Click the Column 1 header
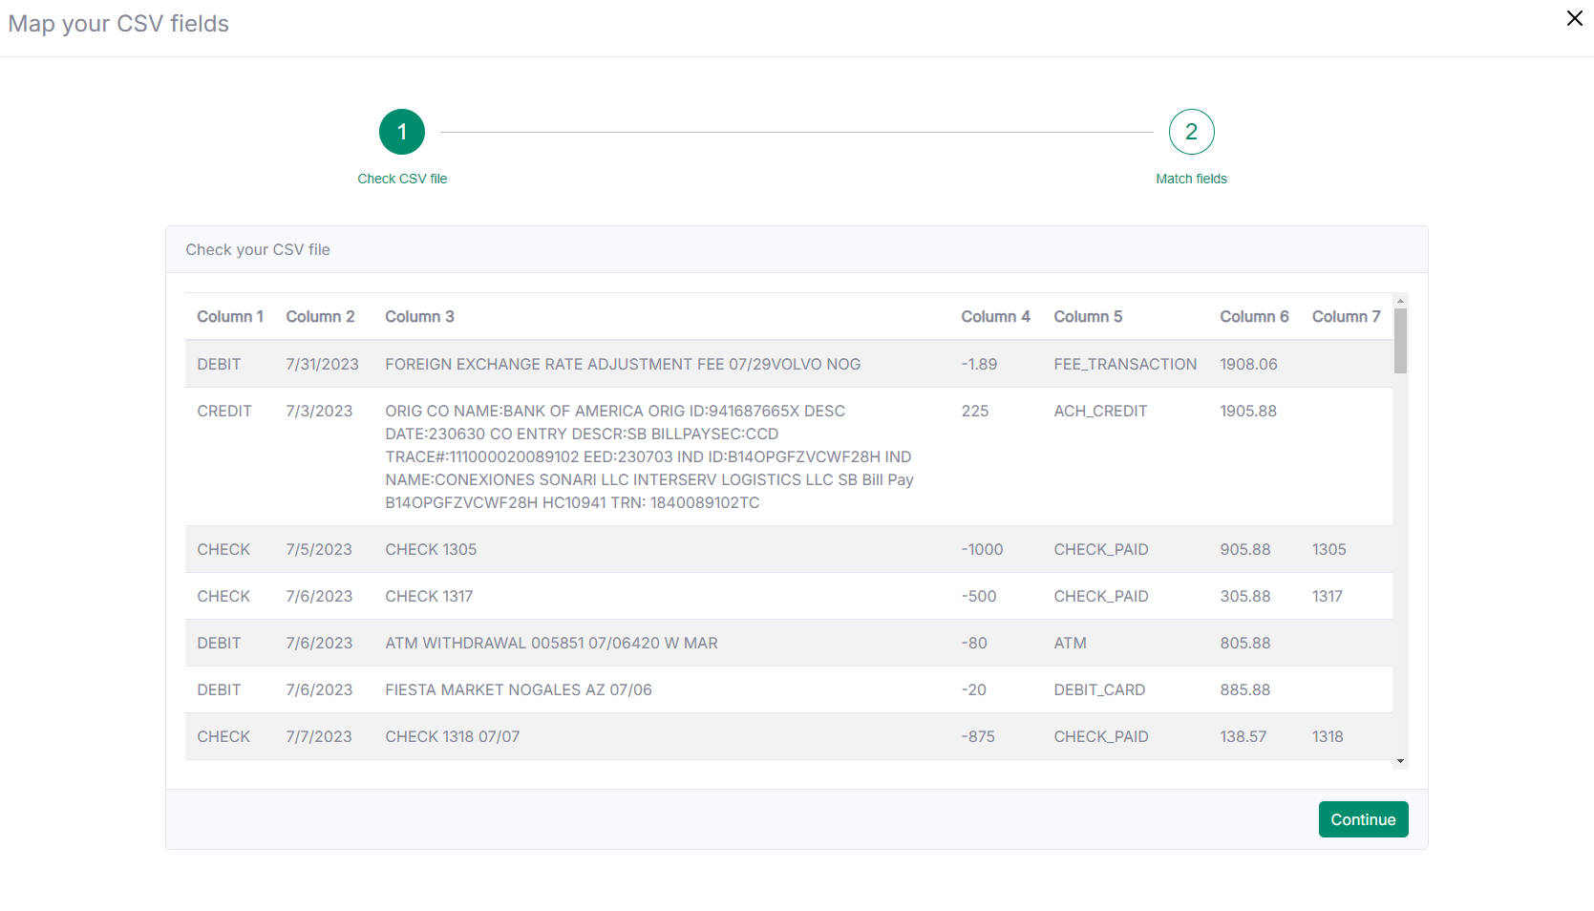Image resolution: width=1594 pixels, height=911 pixels. point(230,317)
